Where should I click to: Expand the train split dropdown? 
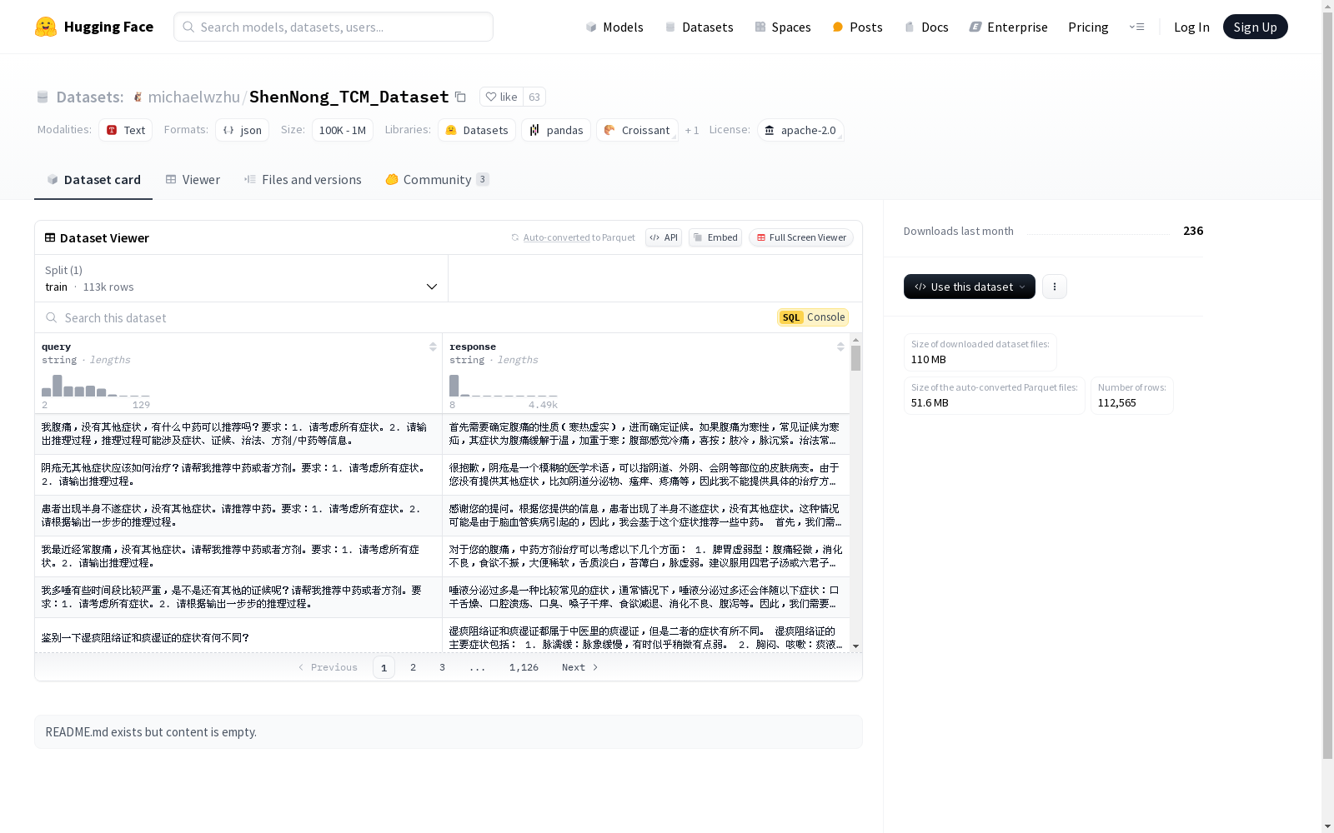(x=242, y=278)
